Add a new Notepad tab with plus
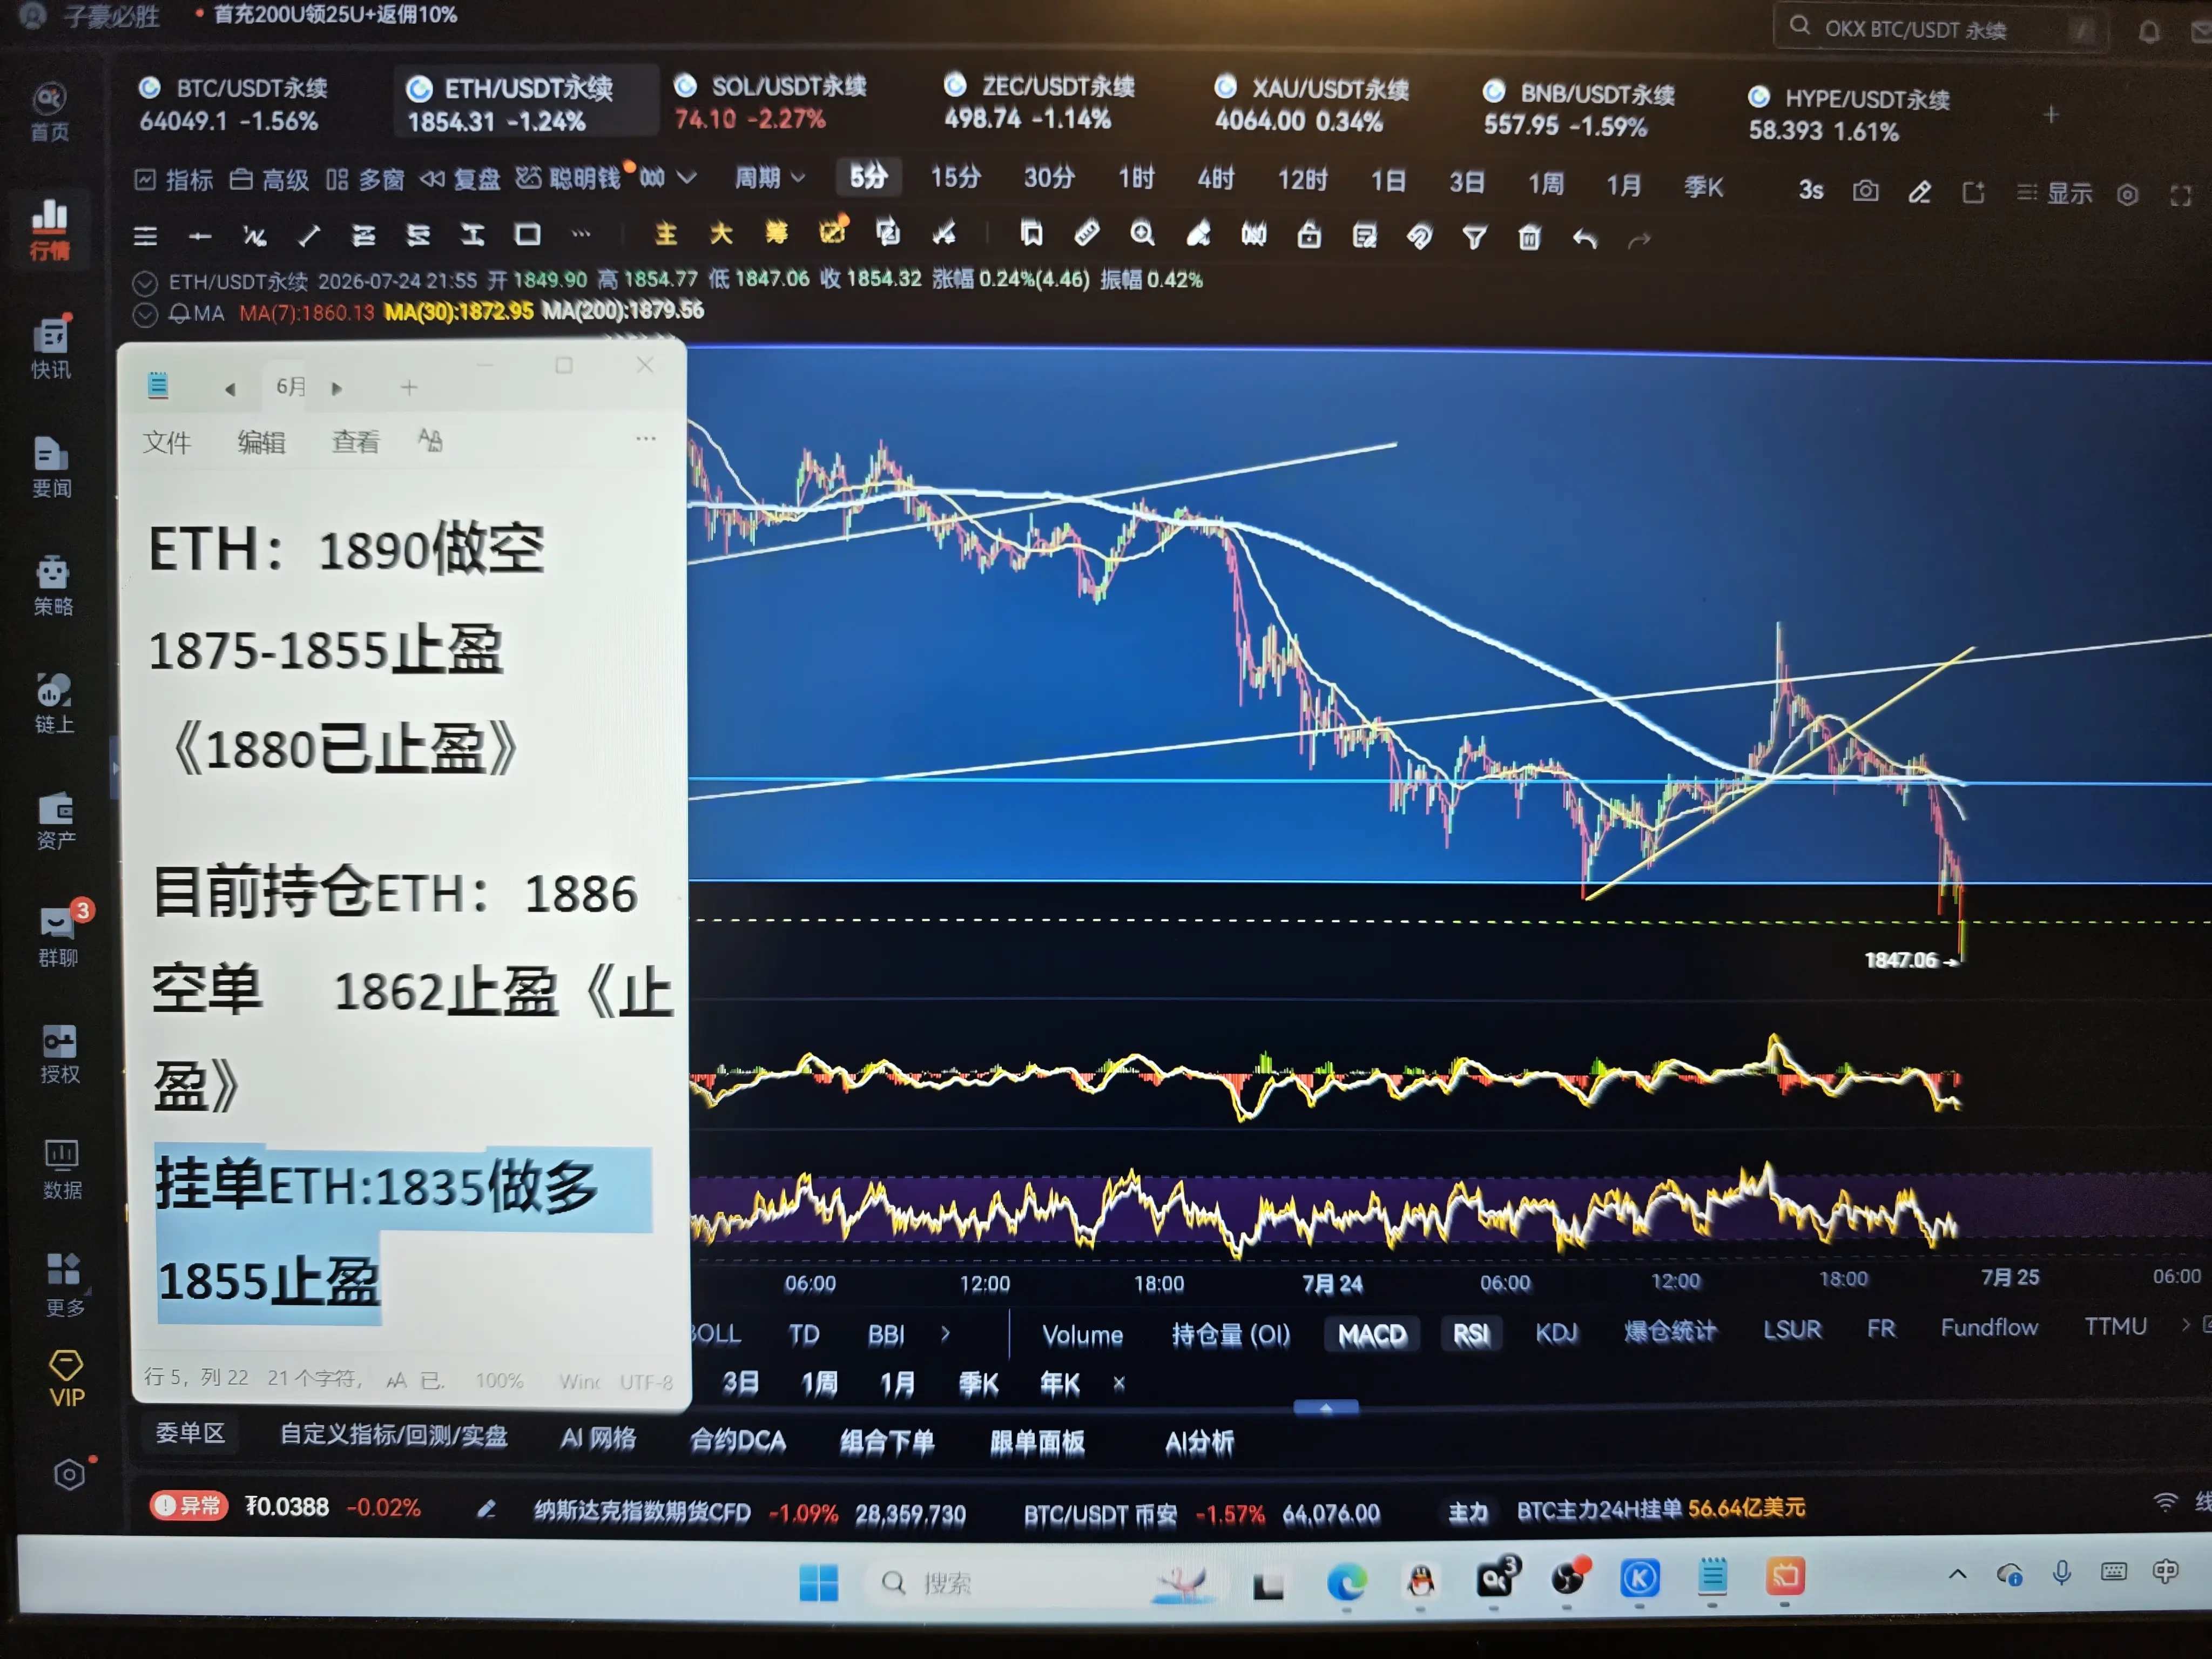The width and height of the screenshot is (2212, 1659). [x=409, y=387]
